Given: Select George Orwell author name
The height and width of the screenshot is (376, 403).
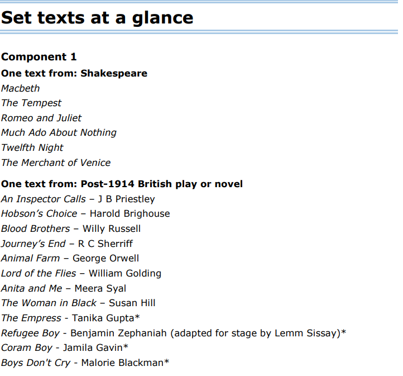Looking at the screenshot, I should pyautogui.click(x=105, y=259).
